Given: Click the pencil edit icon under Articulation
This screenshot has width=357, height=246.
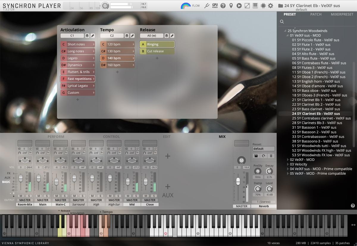Looking at the screenshot, I should (93, 36).
